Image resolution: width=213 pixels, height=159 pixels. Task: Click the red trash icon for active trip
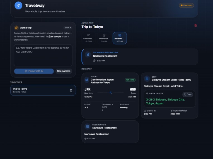195,26
